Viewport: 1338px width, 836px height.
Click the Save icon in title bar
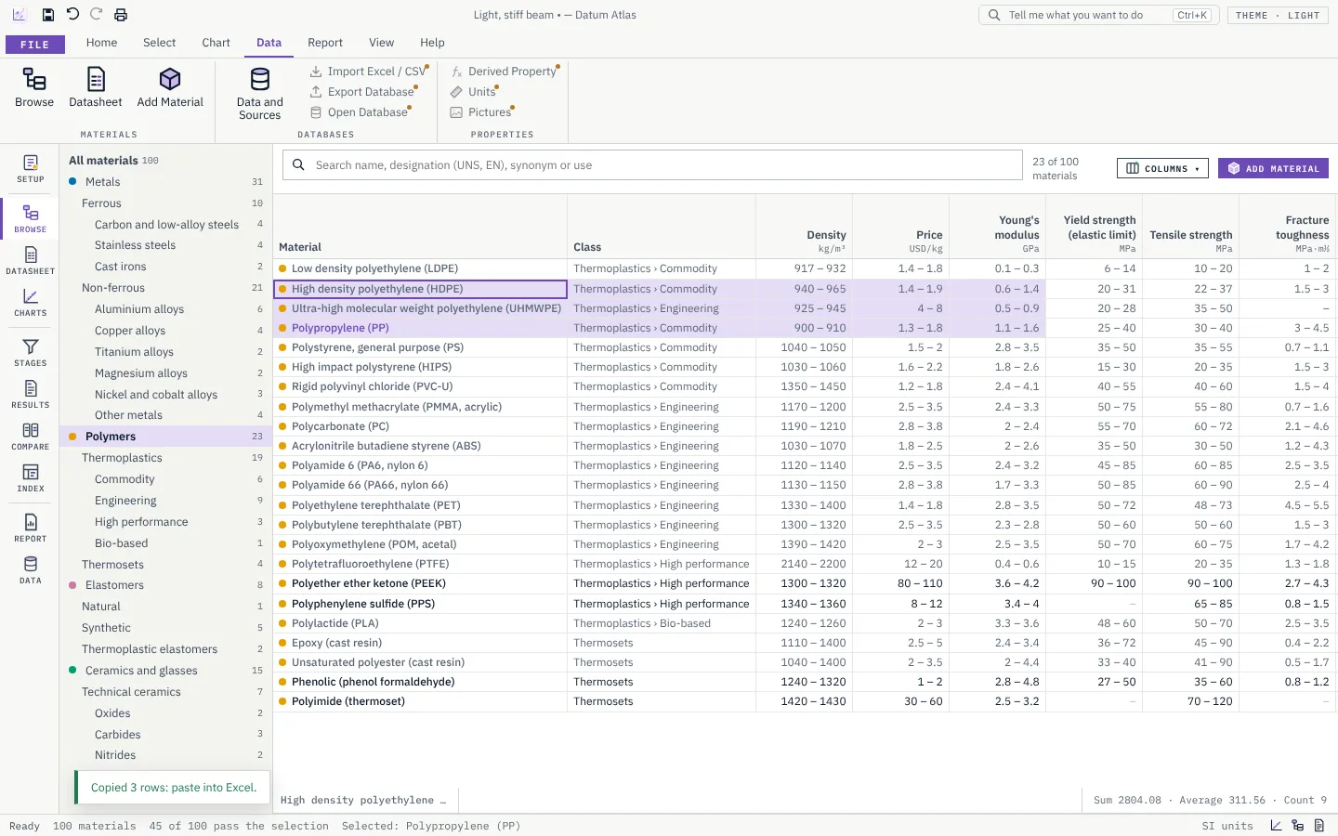(x=48, y=15)
